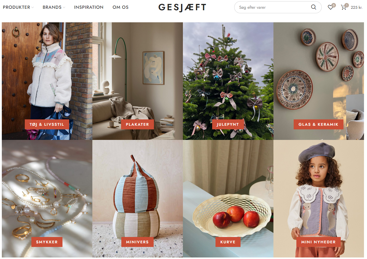Image resolution: width=367 pixels, height=259 pixels.
Task: Open the Om os menu item
Action: (120, 7)
